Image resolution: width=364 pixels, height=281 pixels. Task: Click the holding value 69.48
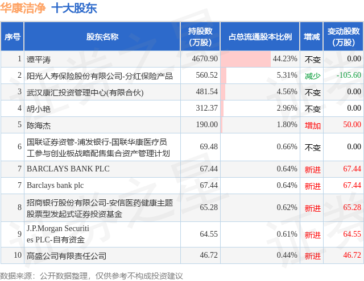[209, 146]
